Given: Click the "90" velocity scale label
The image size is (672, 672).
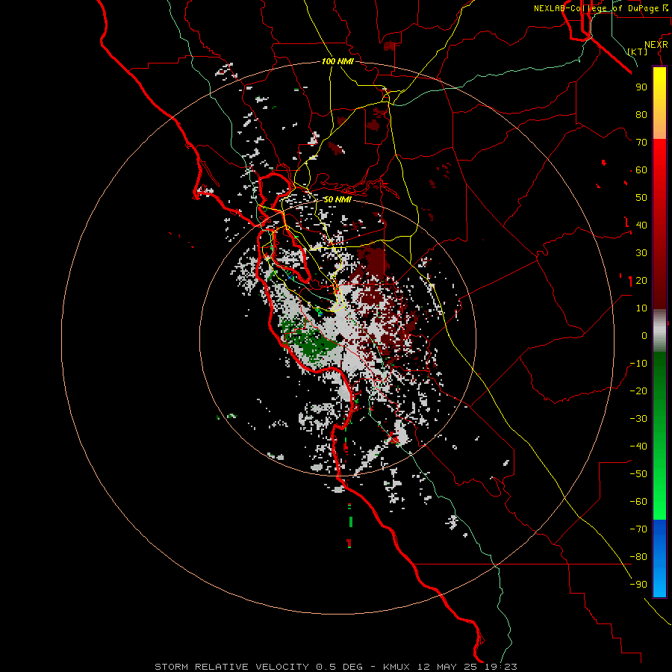Looking at the screenshot, I should coord(641,87).
